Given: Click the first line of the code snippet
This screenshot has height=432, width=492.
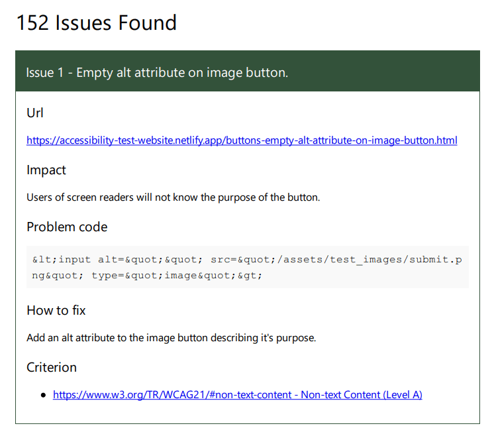Looking at the screenshot, I should coord(246,259).
